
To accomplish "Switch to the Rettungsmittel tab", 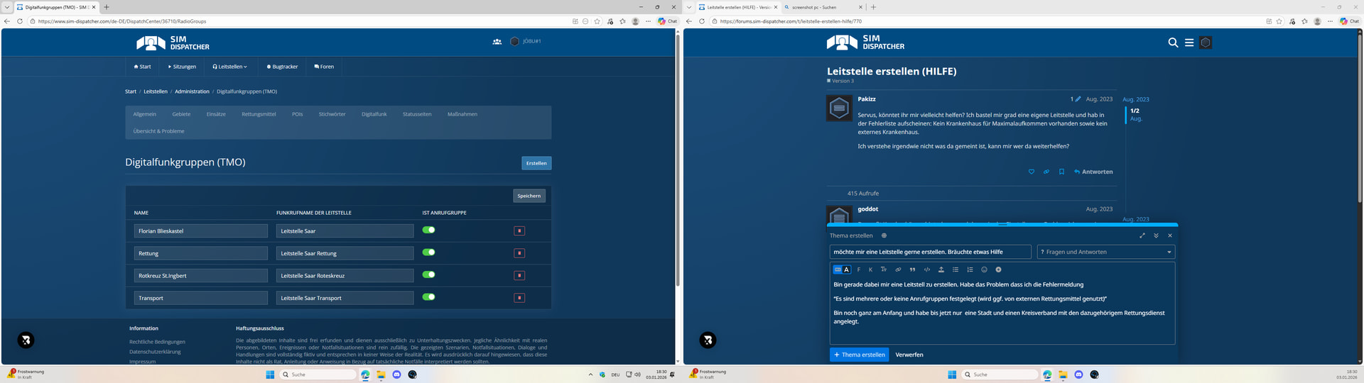I will coord(259,114).
